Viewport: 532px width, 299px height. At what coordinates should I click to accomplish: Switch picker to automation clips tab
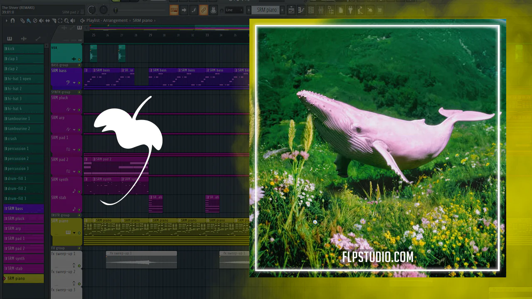38,39
